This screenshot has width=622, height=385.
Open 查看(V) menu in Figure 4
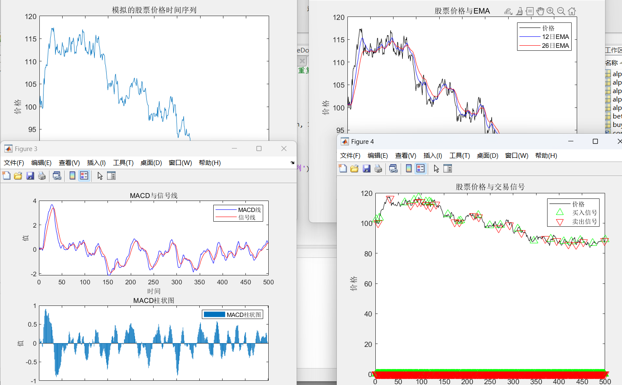pos(406,156)
